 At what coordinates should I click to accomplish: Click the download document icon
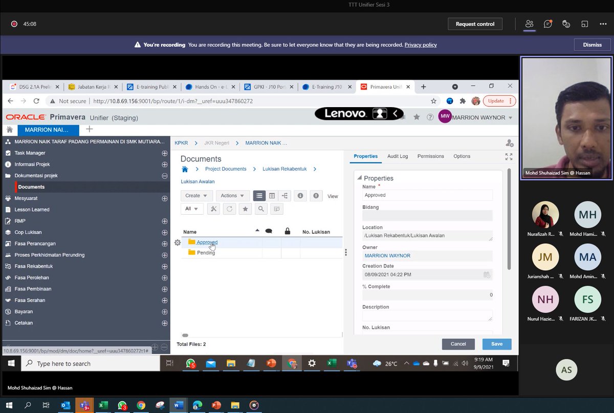click(300, 195)
